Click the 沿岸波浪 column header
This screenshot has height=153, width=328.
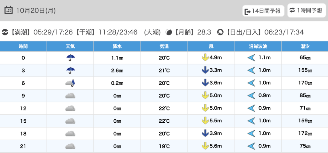coord(258,46)
